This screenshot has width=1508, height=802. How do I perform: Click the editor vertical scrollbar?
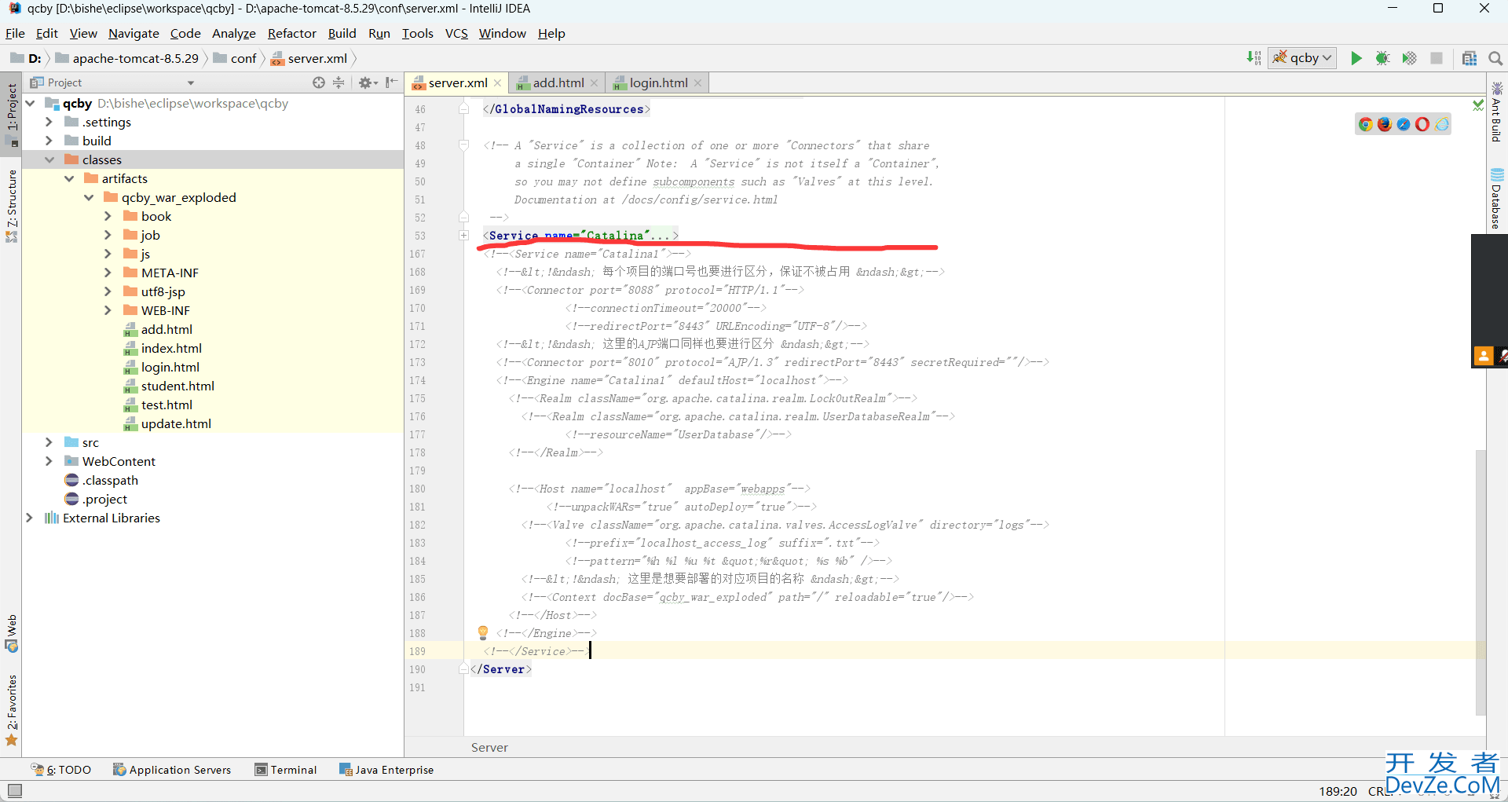click(1481, 581)
